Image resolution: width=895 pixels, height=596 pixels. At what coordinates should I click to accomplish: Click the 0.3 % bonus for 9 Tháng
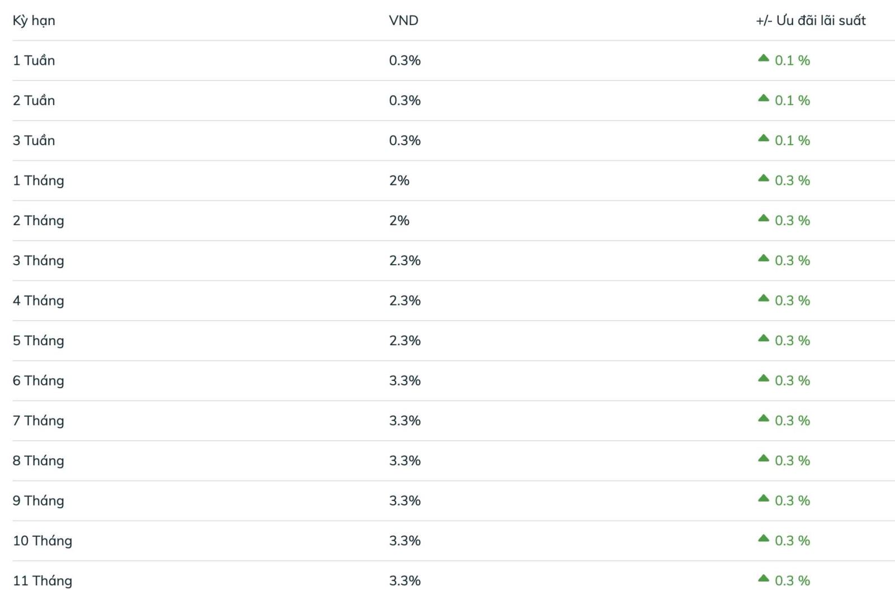(792, 500)
